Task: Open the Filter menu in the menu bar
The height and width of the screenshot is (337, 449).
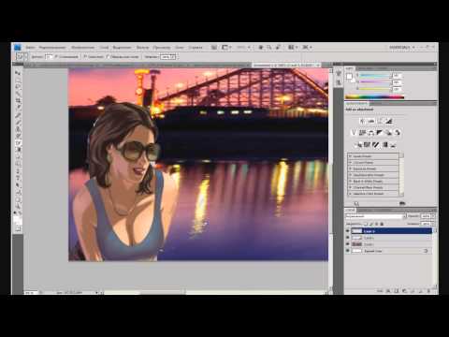Action: tap(142, 48)
